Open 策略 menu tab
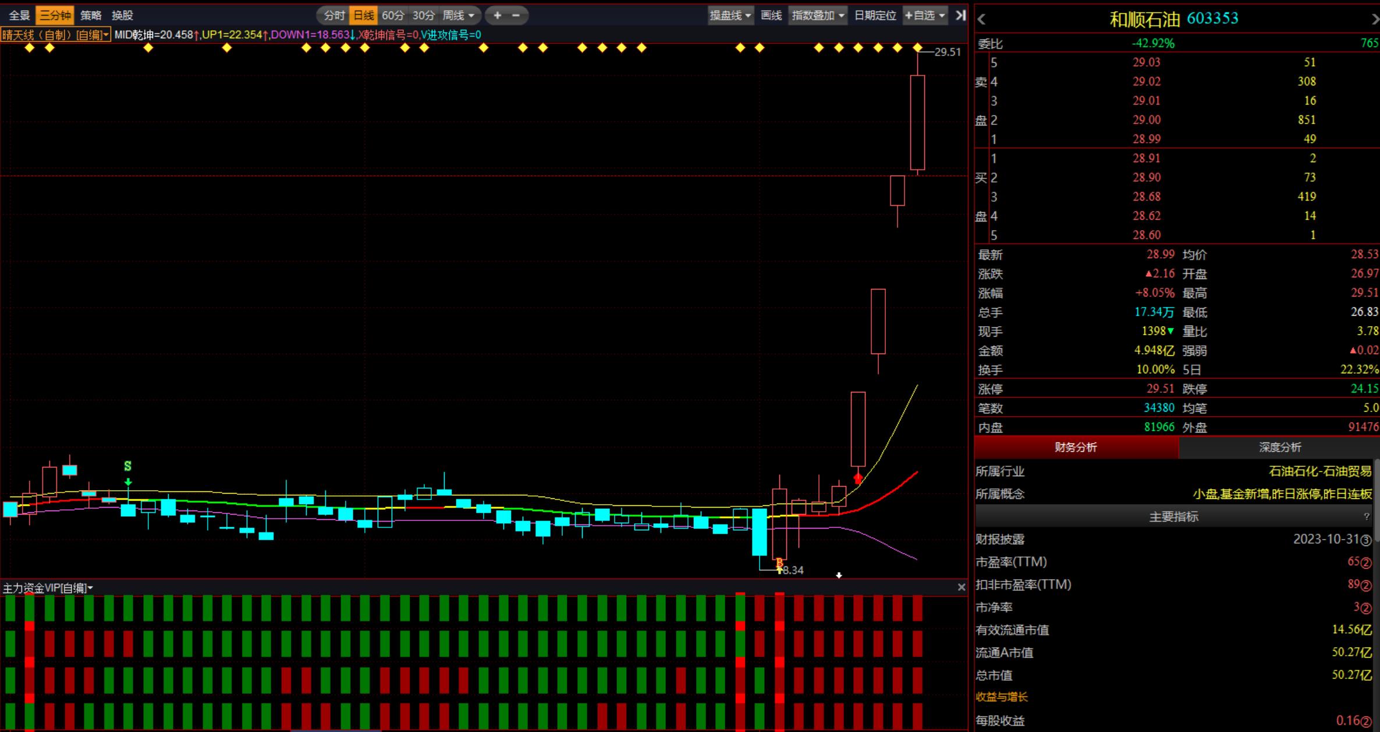 (91, 16)
